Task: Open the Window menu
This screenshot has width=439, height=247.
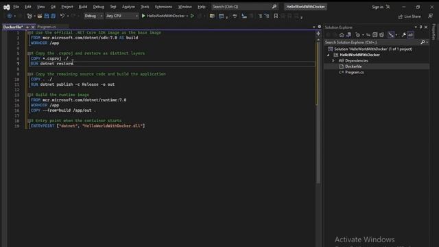Action: [x=185, y=7]
